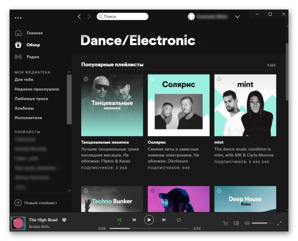This screenshot has width=298, height=241.
Task: Toggle shuffle playback
Action: click(x=119, y=220)
